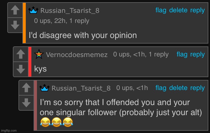Click the blue crown icon on top comment
This screenshot has height=133, width=210.
click(34, 11)
